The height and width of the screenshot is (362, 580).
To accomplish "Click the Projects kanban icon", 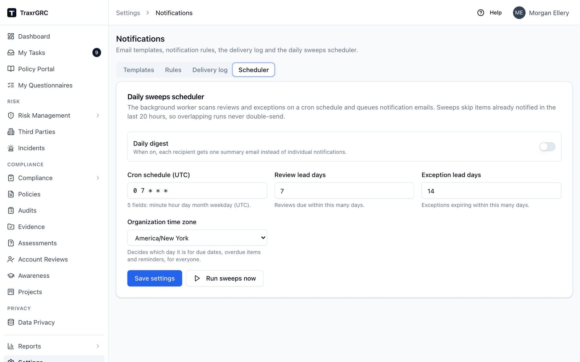I will [11, 292].
